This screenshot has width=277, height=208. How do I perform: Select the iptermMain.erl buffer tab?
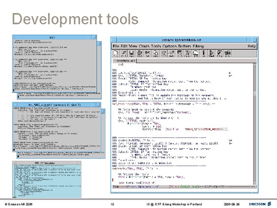[125, 61]
